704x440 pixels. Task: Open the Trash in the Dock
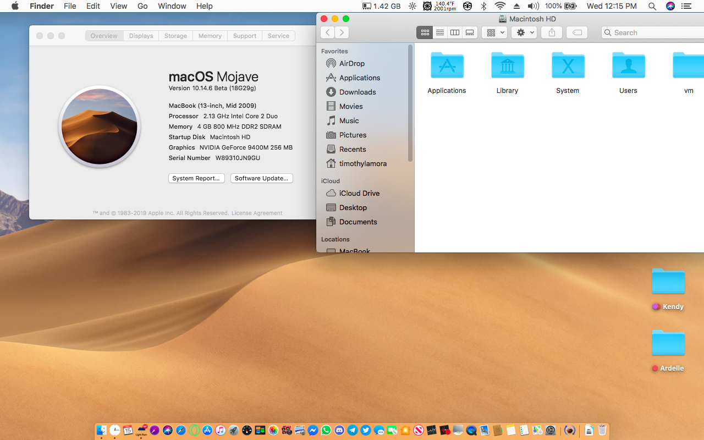[x=602, y=430]
